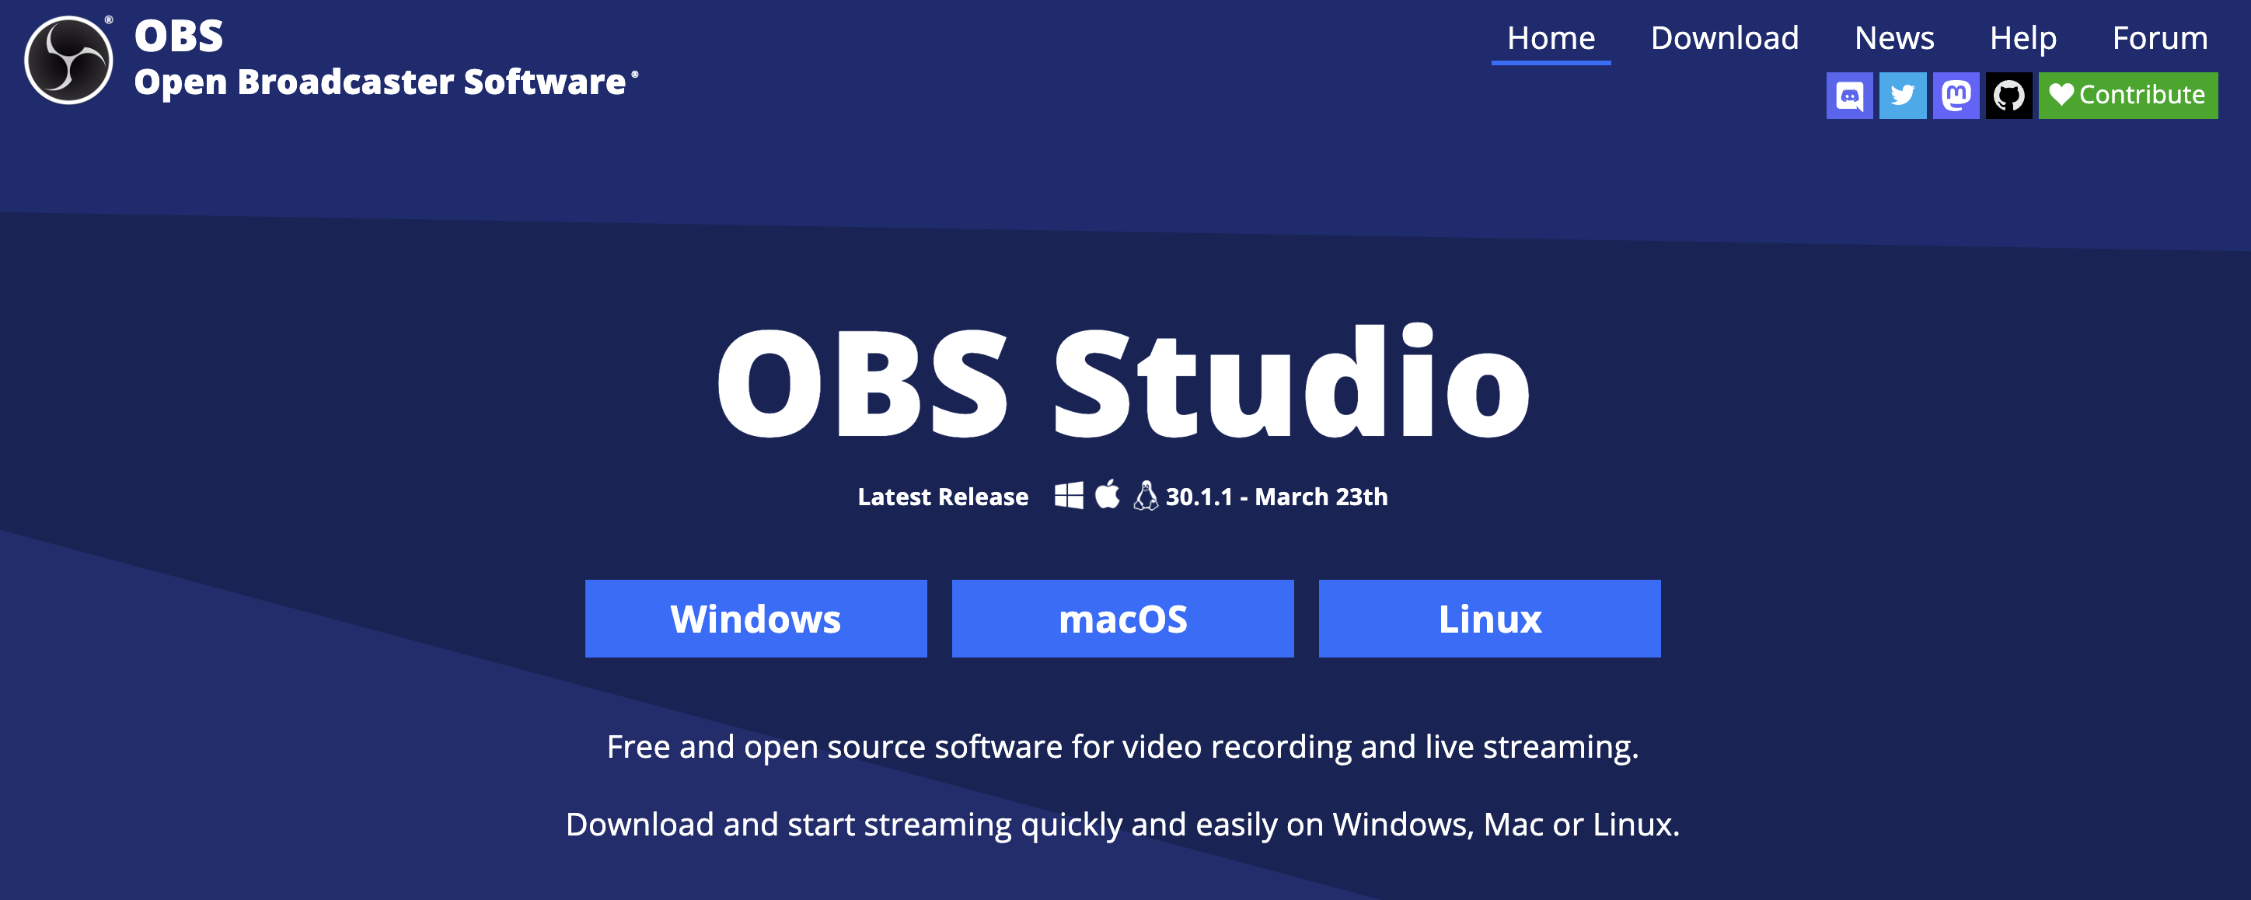
Task: Open the News nav item
Action: click(x=1893, y=38)
